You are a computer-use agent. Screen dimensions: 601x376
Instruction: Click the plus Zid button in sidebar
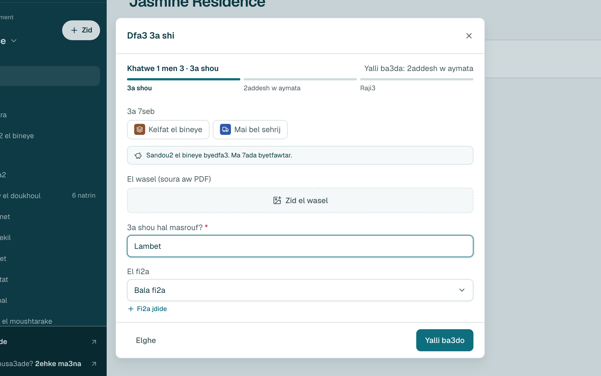[x=81, y=30]
